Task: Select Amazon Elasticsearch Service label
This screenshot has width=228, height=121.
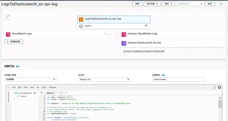Action: (144, 43)
